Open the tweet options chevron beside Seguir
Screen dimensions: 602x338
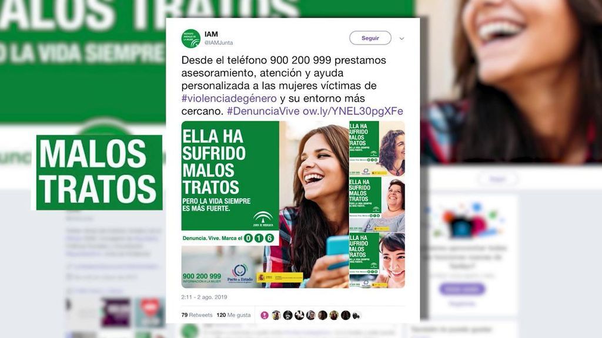pyautogui.click(x=402, y=38)
